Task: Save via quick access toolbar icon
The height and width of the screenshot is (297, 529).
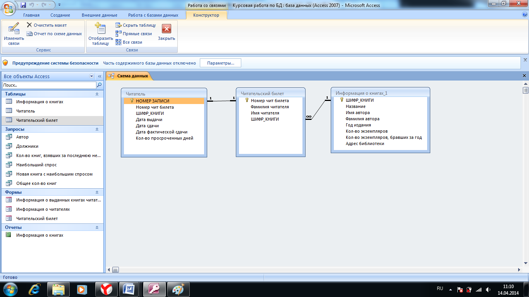Action: point(23,5)
